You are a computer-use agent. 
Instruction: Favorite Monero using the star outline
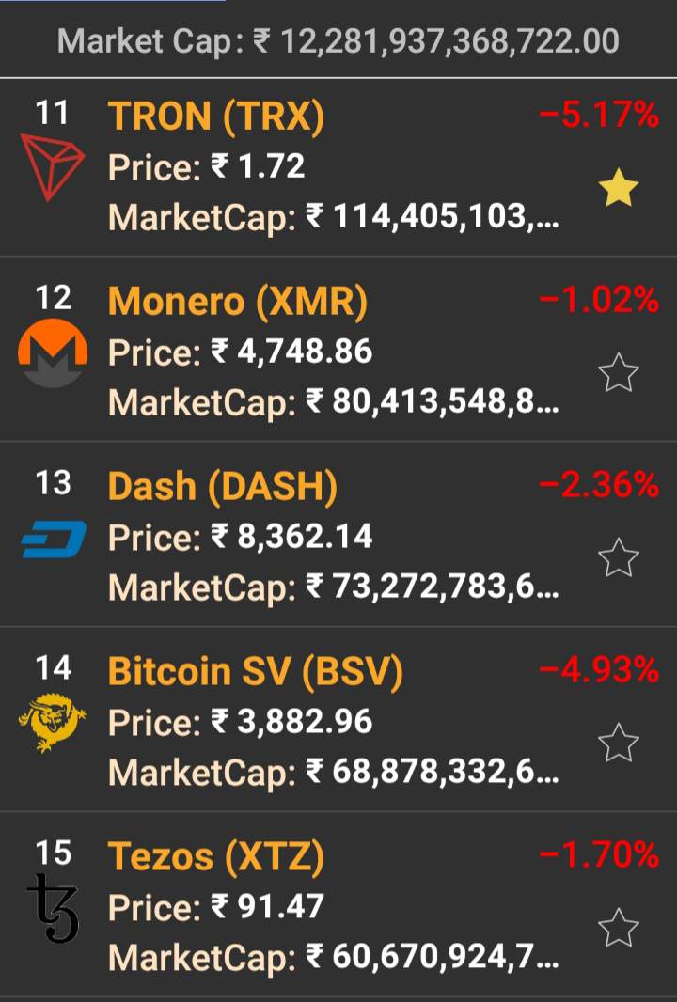point(619,375)
